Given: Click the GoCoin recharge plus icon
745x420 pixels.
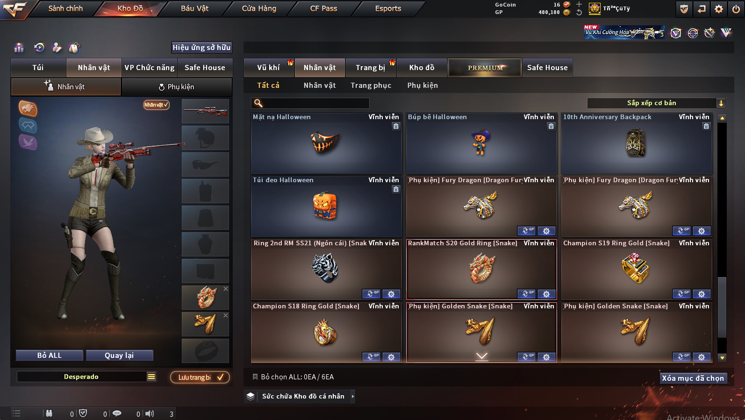Looking at the screenshot, I should point(579,4).
